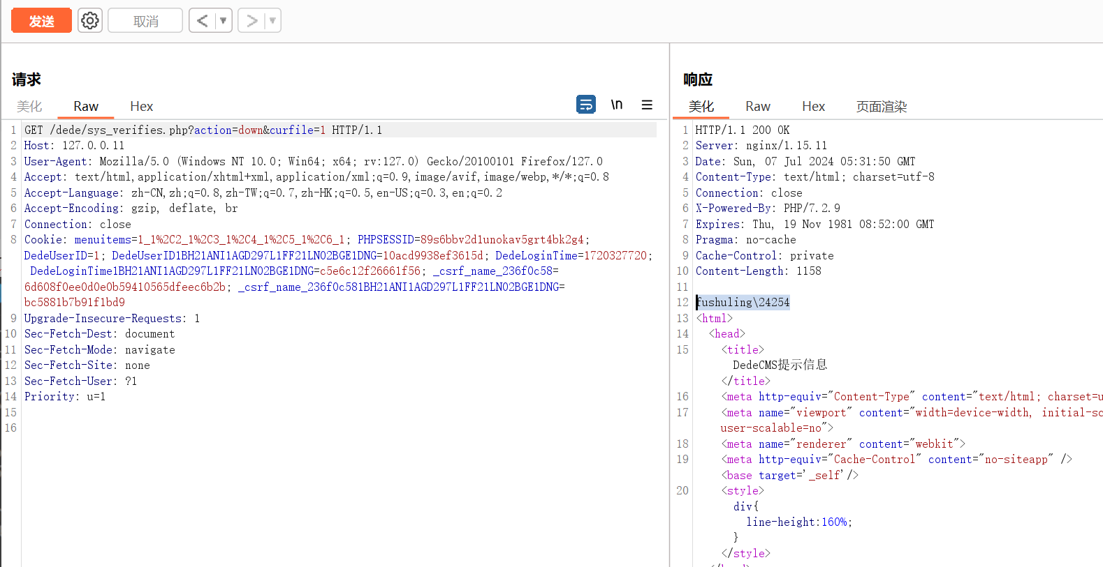Open history dropdown beside left arrow
Viewport: 1103px width, 567px height.
click(x=224, y=20)
